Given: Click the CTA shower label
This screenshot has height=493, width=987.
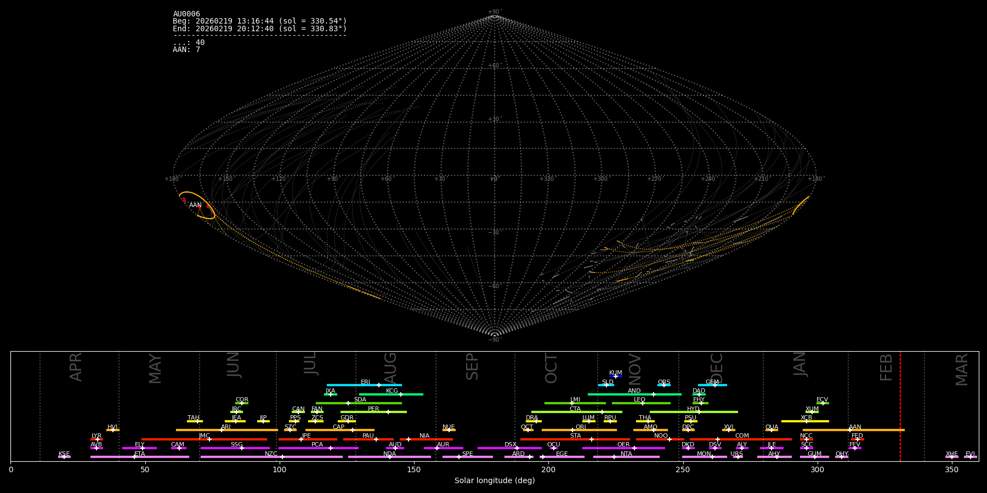Looking at the screenshot, I should tap(575, 409).
